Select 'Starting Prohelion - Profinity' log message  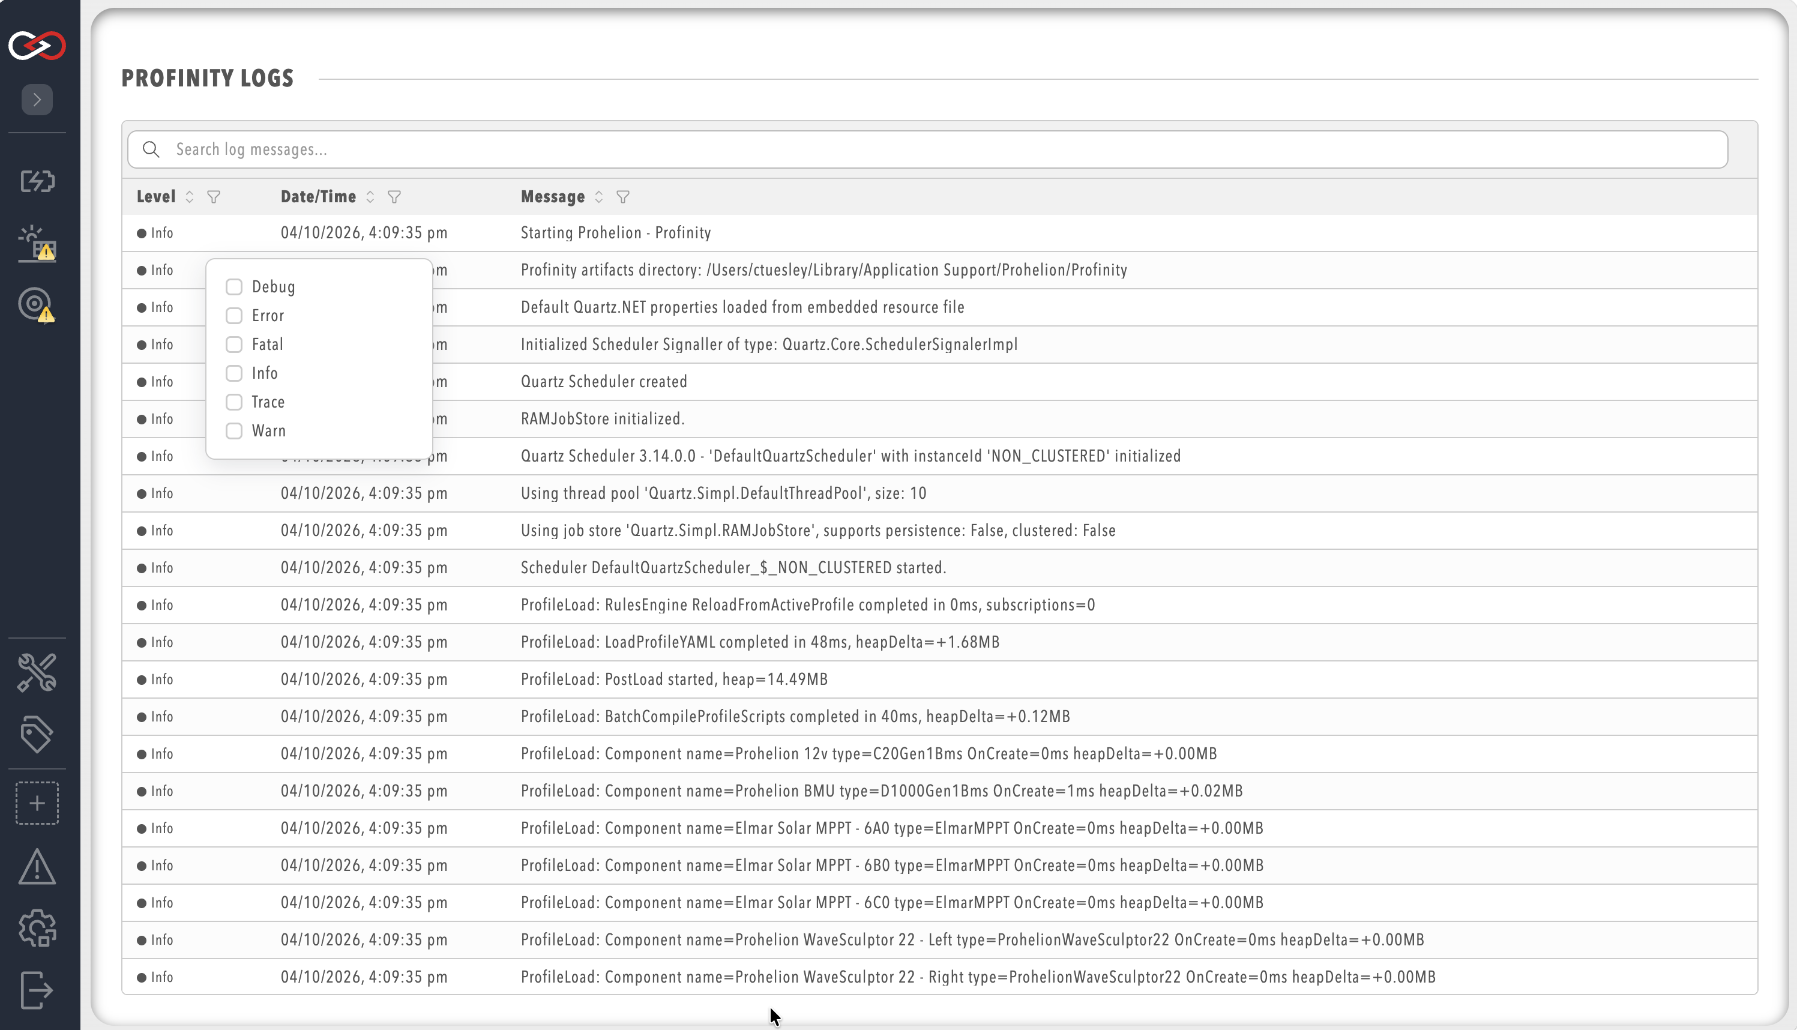coord(615,233)
